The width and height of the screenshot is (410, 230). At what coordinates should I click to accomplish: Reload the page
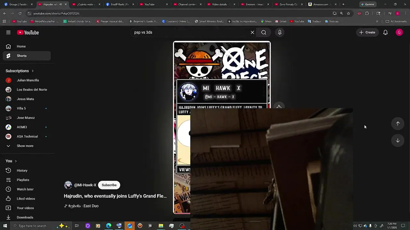click(20, 13)
